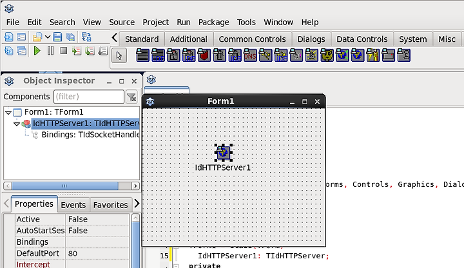
Task: Select the red book palette component
Action: [x=204, y=55]
